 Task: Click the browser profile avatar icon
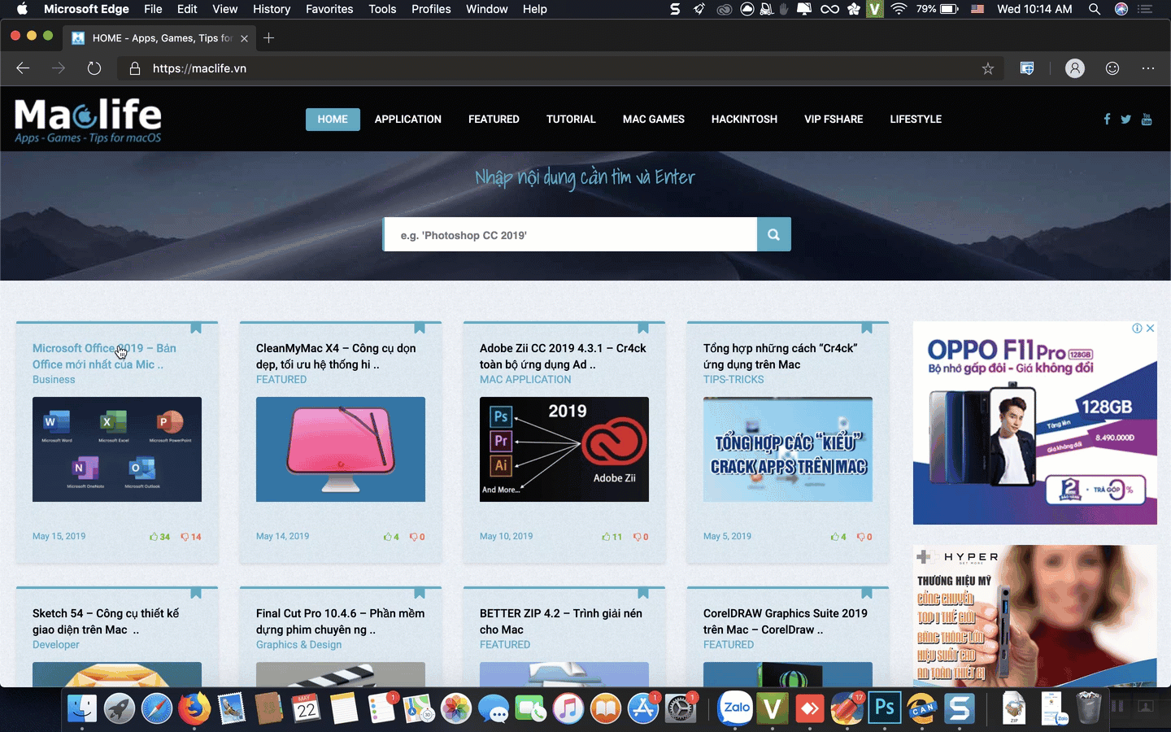click(x=1075, y=68)
